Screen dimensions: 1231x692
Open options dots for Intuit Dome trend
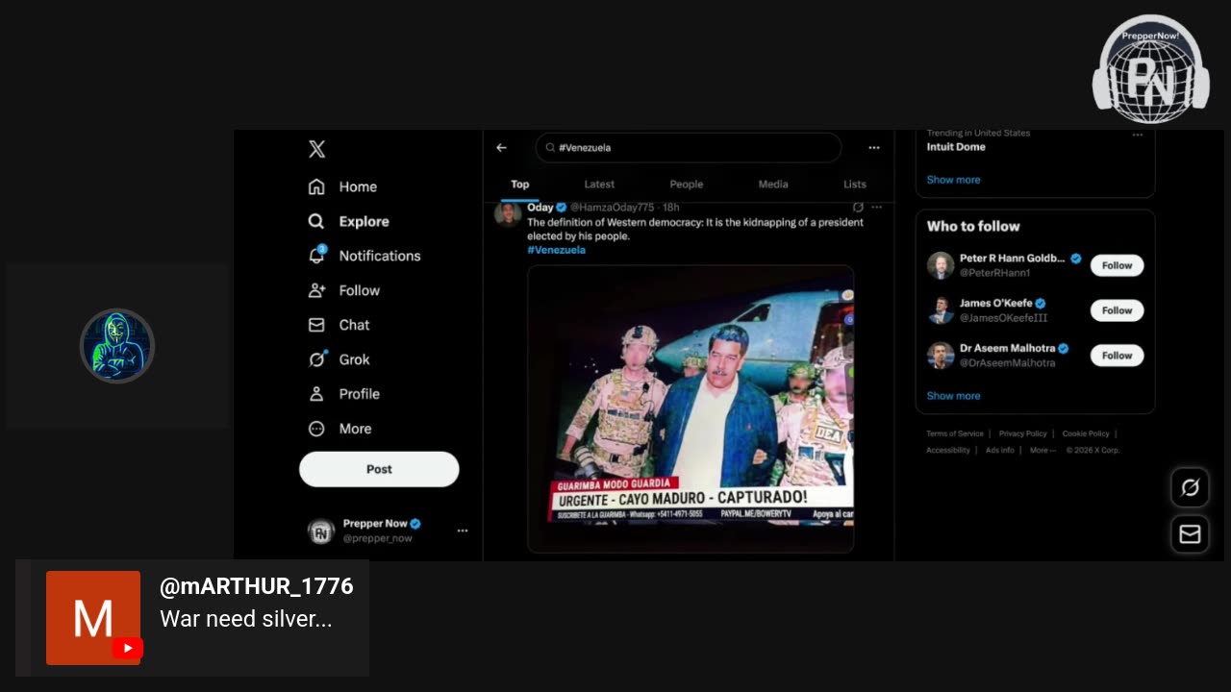pos(1138,136)
